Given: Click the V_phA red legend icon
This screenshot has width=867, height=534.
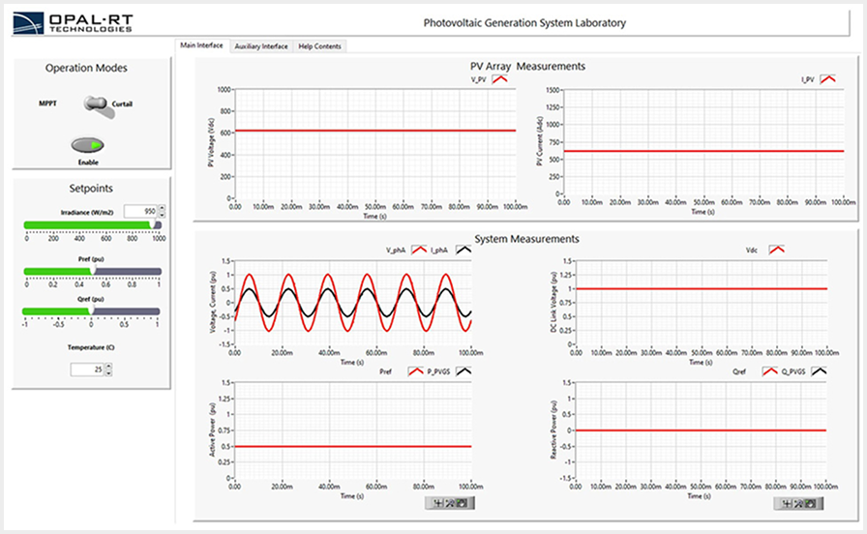Looking at the screenshot, I should coord(419,250).
